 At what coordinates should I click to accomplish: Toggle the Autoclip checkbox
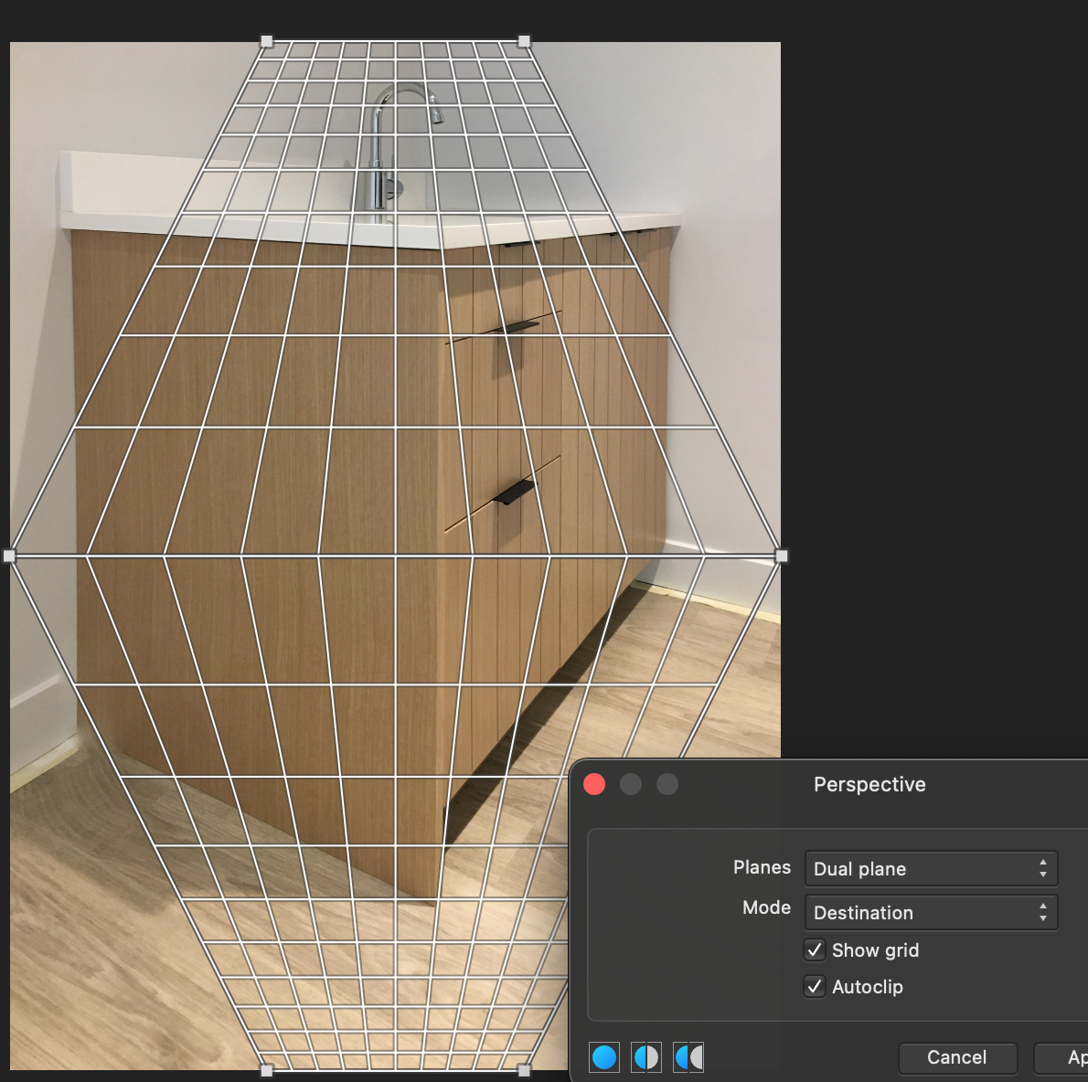(x=815, y=986)
